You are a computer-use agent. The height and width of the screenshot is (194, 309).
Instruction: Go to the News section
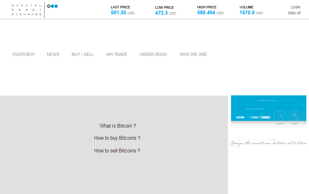(53, 54)
